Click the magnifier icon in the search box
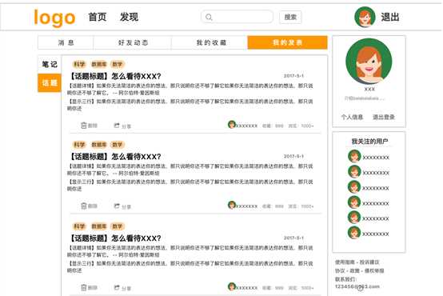The width and height of the screenshot is (443, 296). (x=209, y=18)
